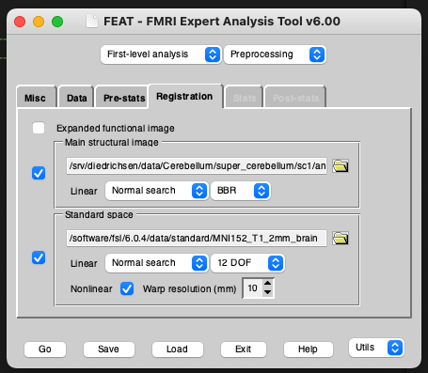Click the Nonlinear label text
Image resolution: width=428 pixels, height=373 pixels.
click(91, 288)
